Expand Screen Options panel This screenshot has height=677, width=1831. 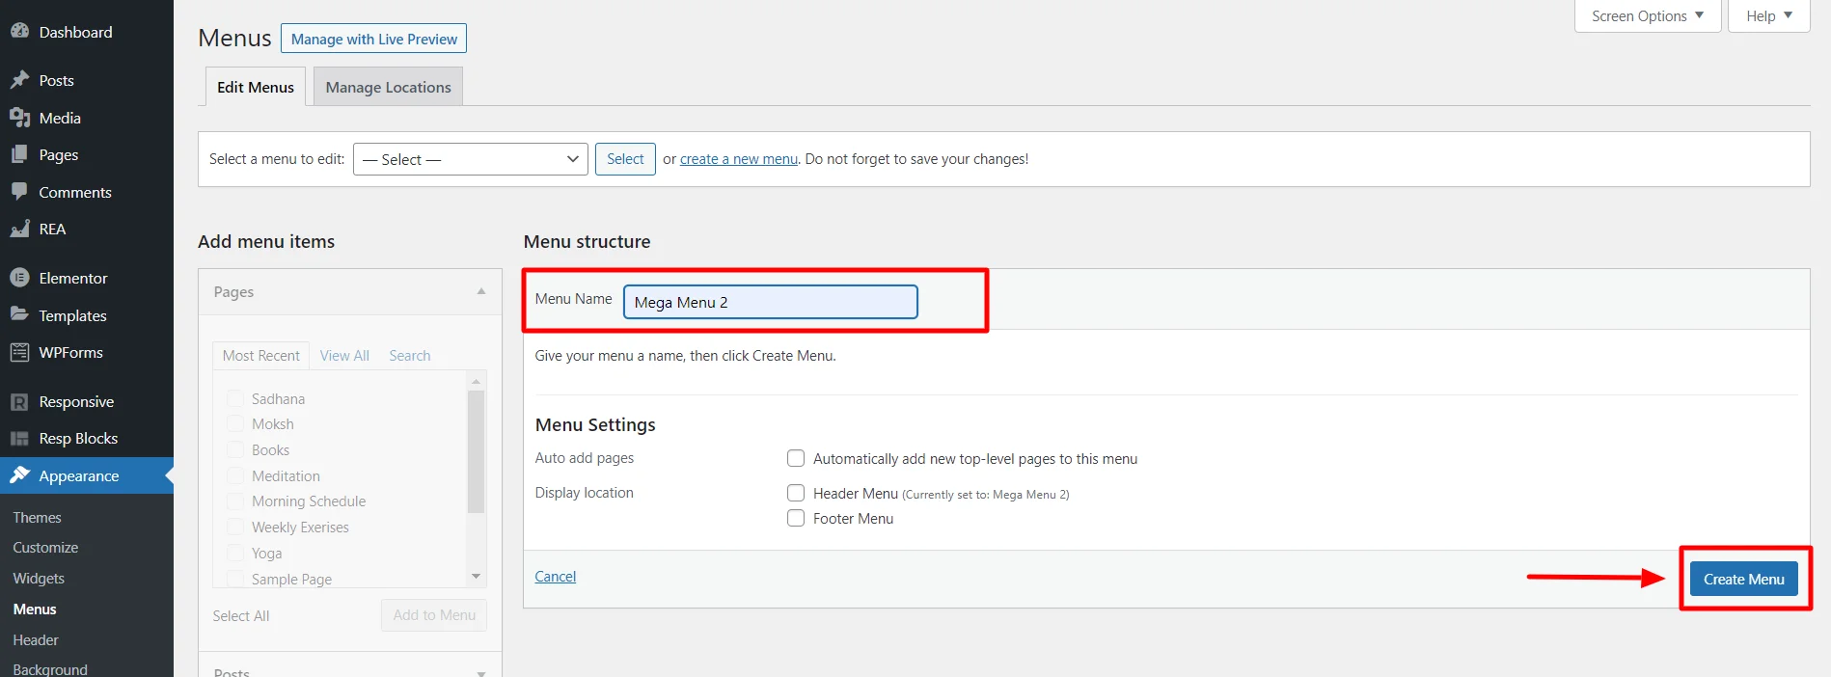tap(1648, 16)
